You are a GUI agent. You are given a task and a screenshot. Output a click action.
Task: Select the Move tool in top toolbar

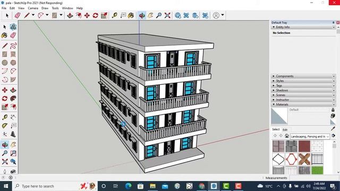pos(87,15)
